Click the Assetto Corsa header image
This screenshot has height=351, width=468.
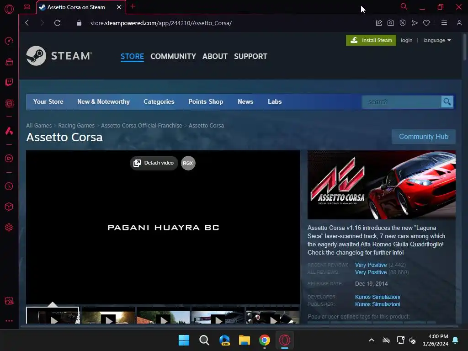point(382,185)
